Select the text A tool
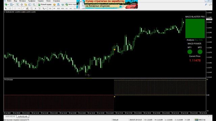Image resolution: width=216 pixels, height=121 pixels. coord(35,8)
